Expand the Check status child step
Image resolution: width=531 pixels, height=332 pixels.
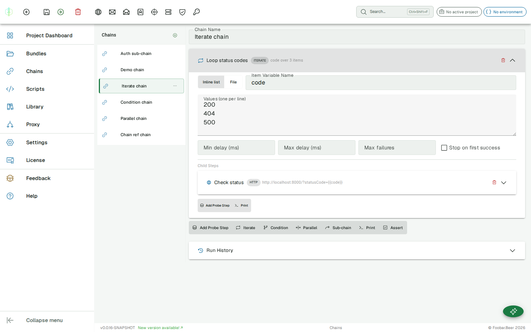tap(504, 183)
